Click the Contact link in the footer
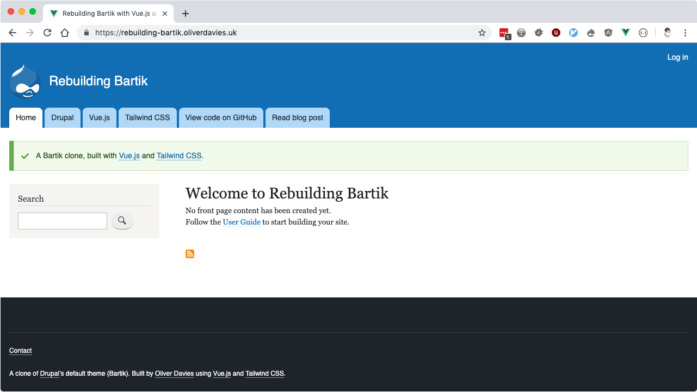The width and height of the screenshot is (697, 392). (21, 351)
